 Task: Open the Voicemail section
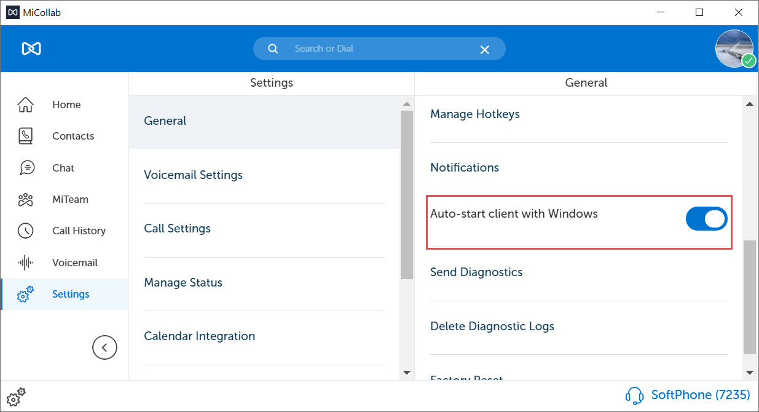pyautogui.click(x=25, y=262)
